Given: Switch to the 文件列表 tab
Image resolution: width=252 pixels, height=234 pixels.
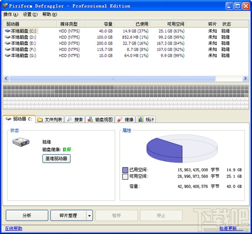Looking at the screenshot, I should (50, 120).
